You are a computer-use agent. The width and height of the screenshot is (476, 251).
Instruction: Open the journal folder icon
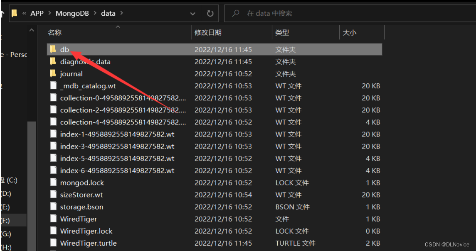52,73
